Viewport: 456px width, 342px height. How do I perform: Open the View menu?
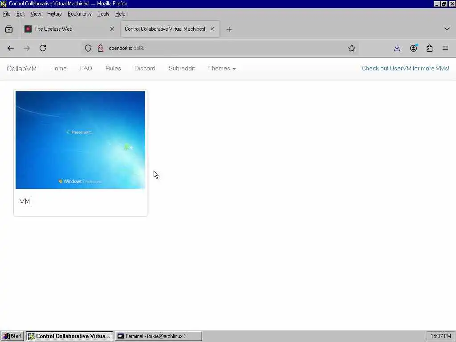tap(36, 14)
